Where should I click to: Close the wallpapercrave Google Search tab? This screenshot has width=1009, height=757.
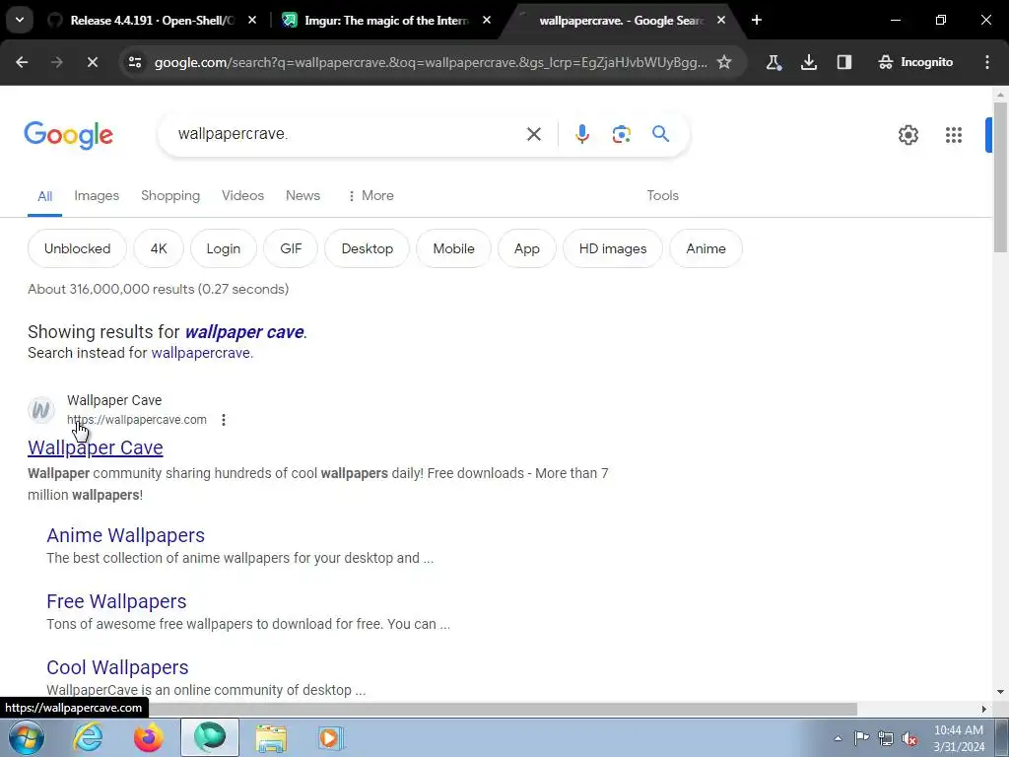pyautogui.click(x=721, y=21)
